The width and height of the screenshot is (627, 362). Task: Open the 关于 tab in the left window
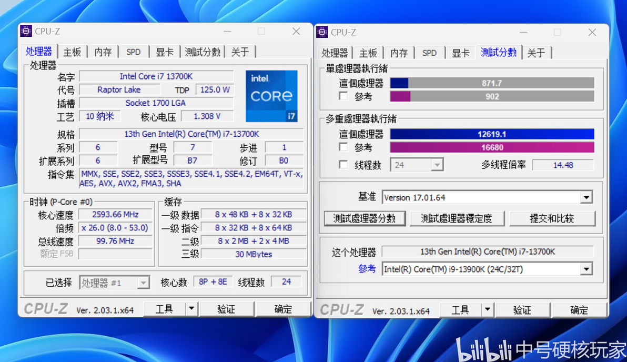[240, 52]
